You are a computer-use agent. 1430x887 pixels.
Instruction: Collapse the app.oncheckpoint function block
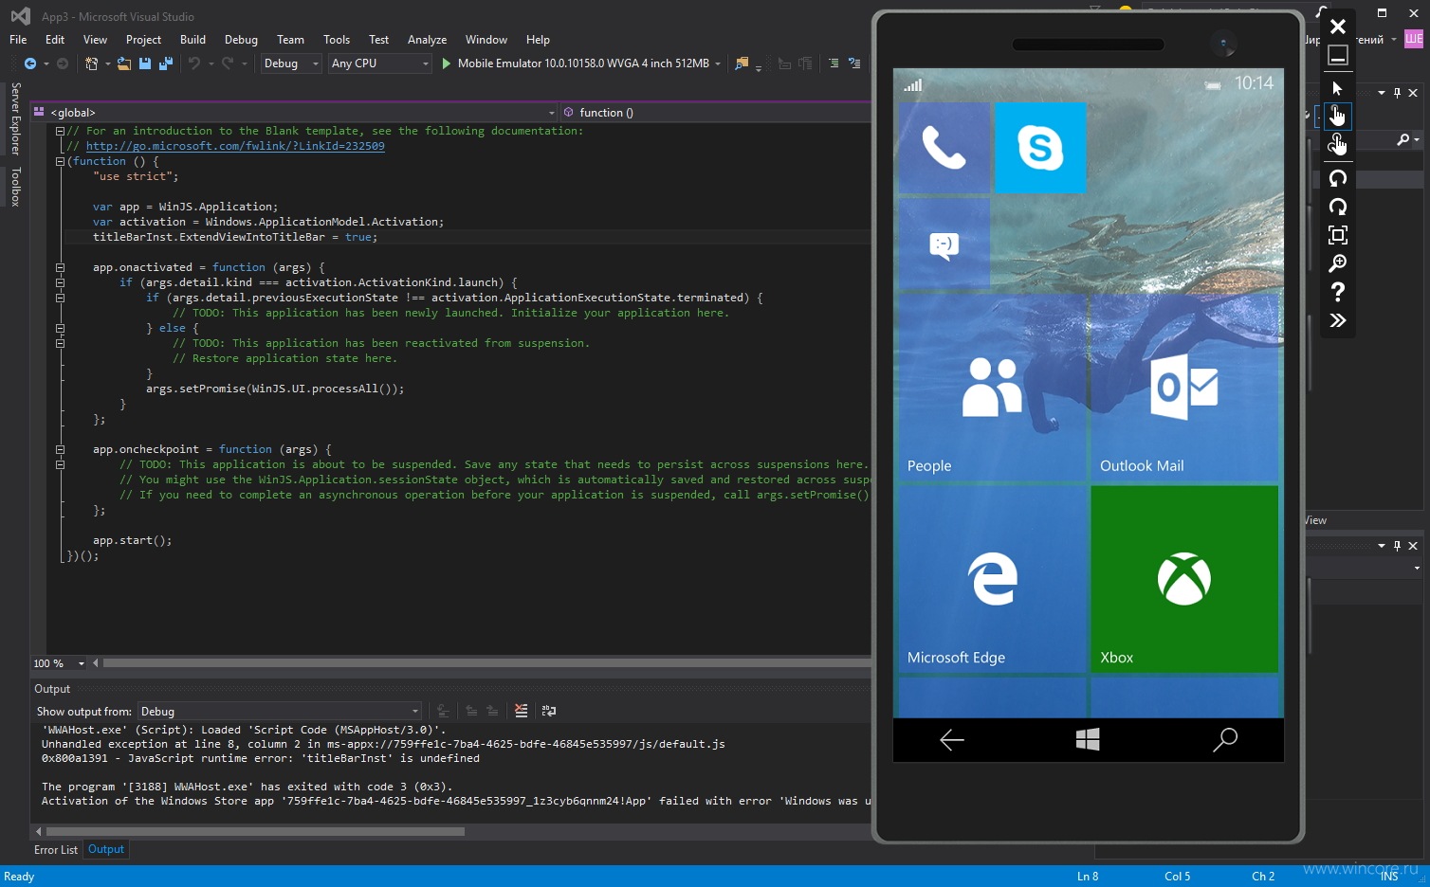60,449
